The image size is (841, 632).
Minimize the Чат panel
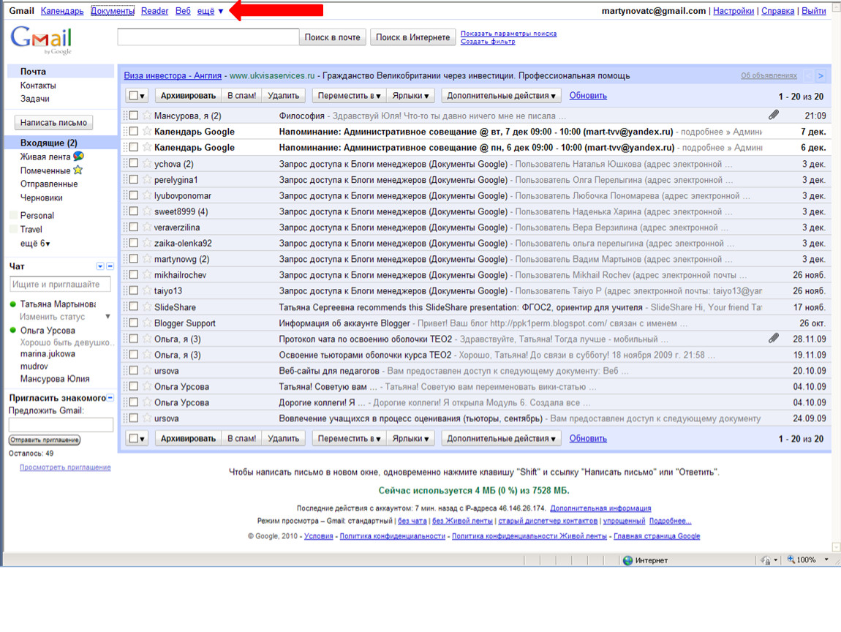[x=110, y=266]
